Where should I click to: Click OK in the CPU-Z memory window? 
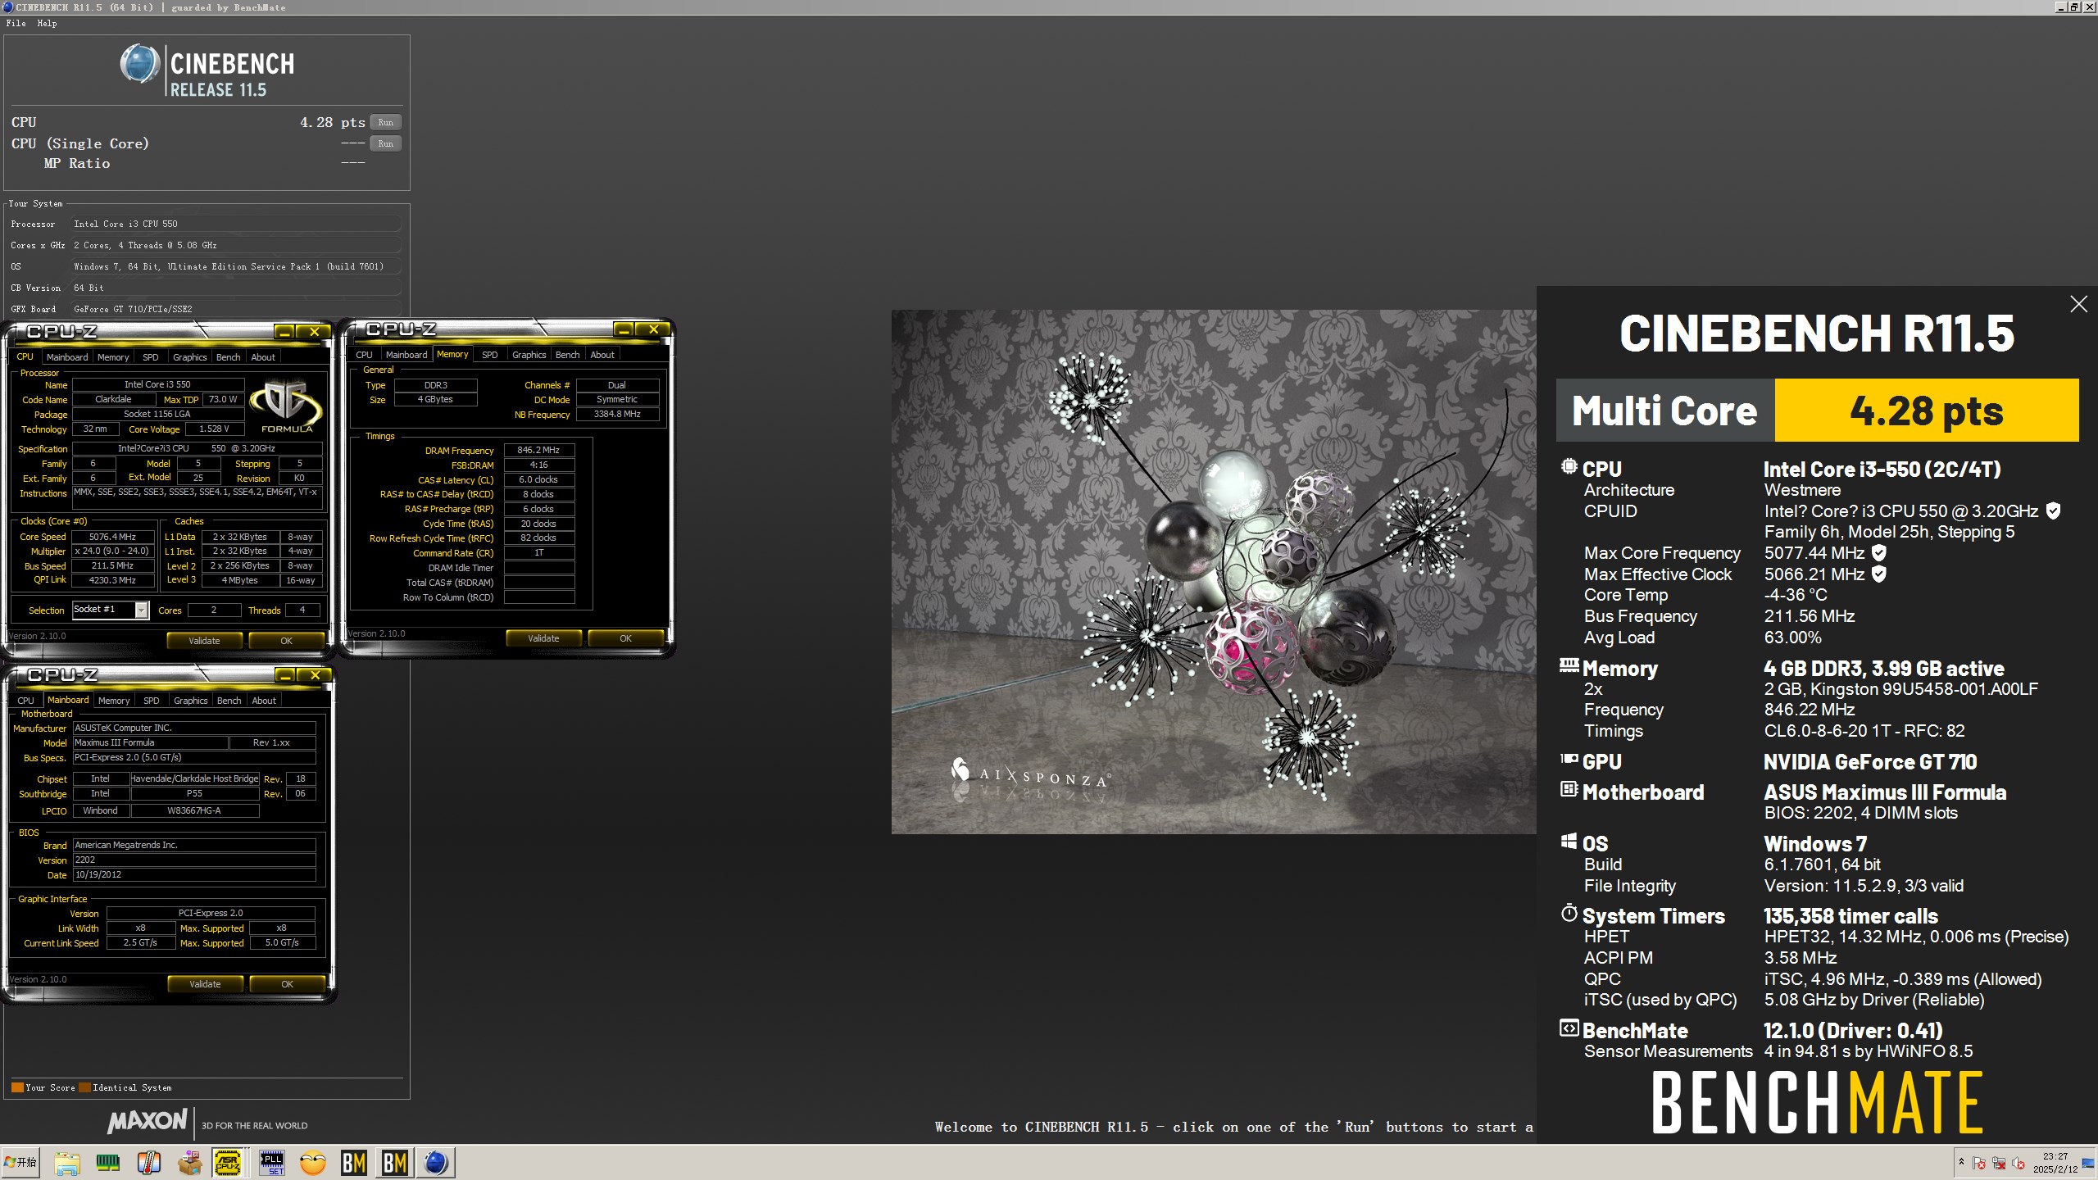625,638
